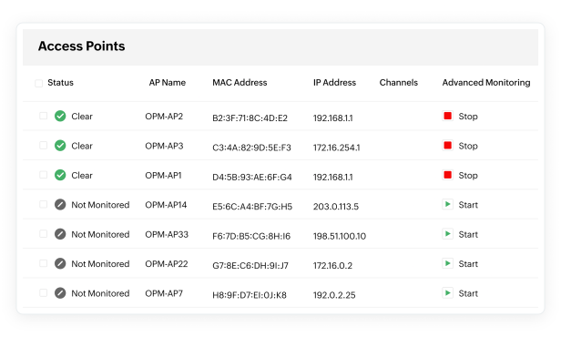The image size is (561, 337).
Task: Click MAC address F6:7D:B5:CG:8H:I6
Action: click(x=251, y=236)
